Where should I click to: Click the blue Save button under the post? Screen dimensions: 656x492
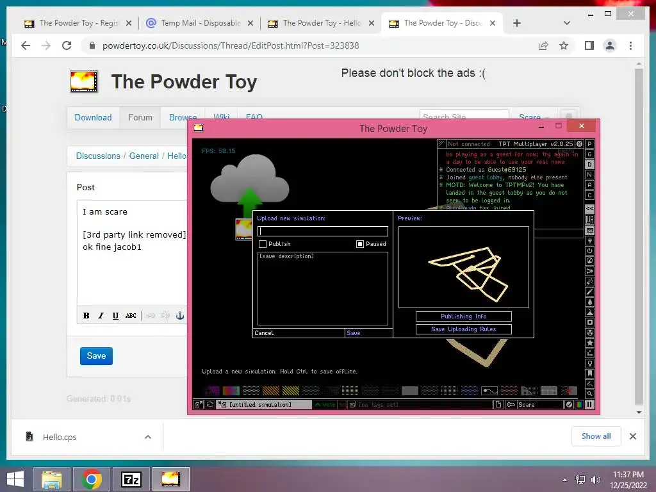point(96,356)
